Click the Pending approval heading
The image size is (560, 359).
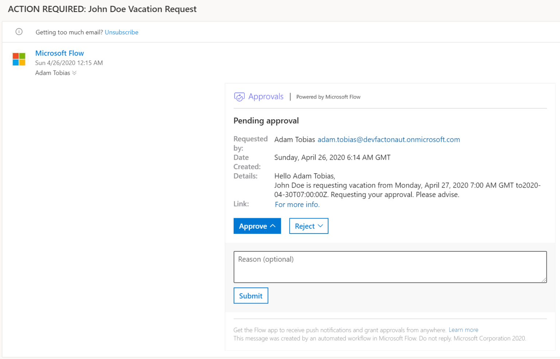tap(266, 121)
